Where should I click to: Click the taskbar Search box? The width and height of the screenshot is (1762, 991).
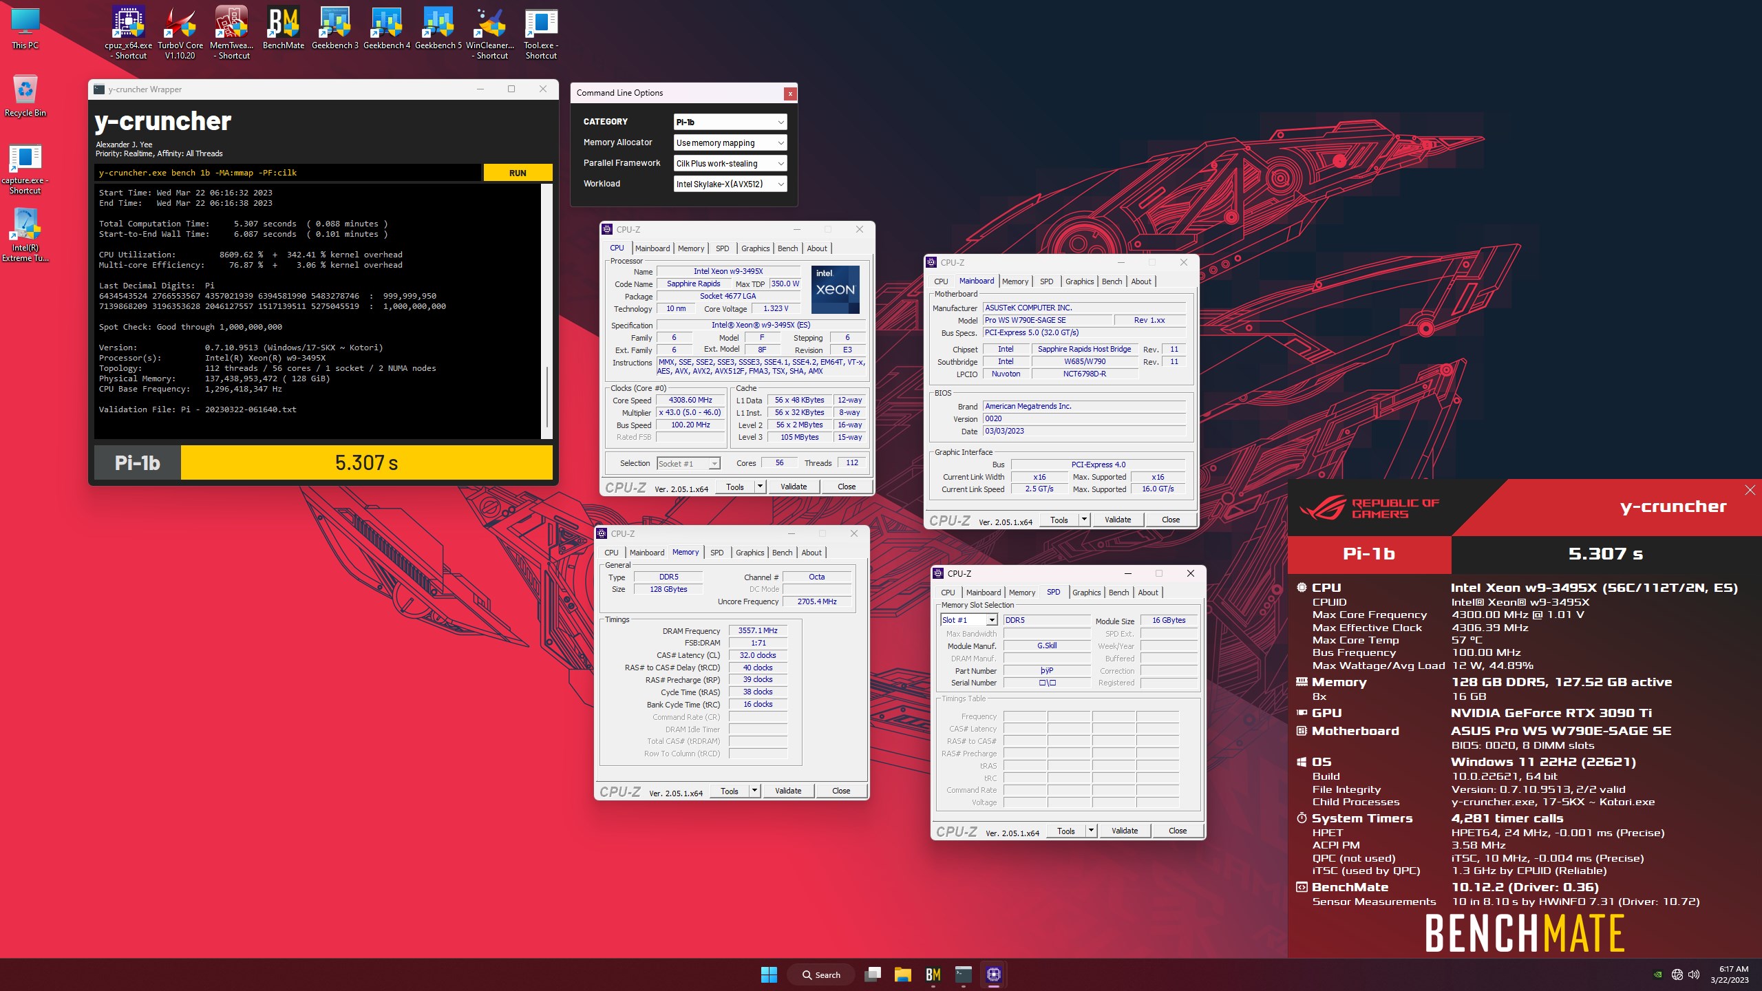(x=821, y=974)
